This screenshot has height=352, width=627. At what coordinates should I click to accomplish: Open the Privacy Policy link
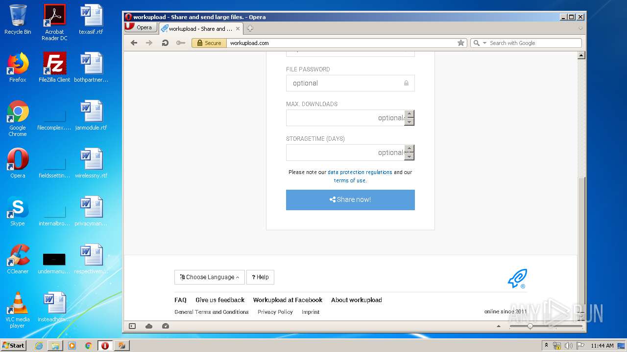pyautogui.click(x=275, y=312)
